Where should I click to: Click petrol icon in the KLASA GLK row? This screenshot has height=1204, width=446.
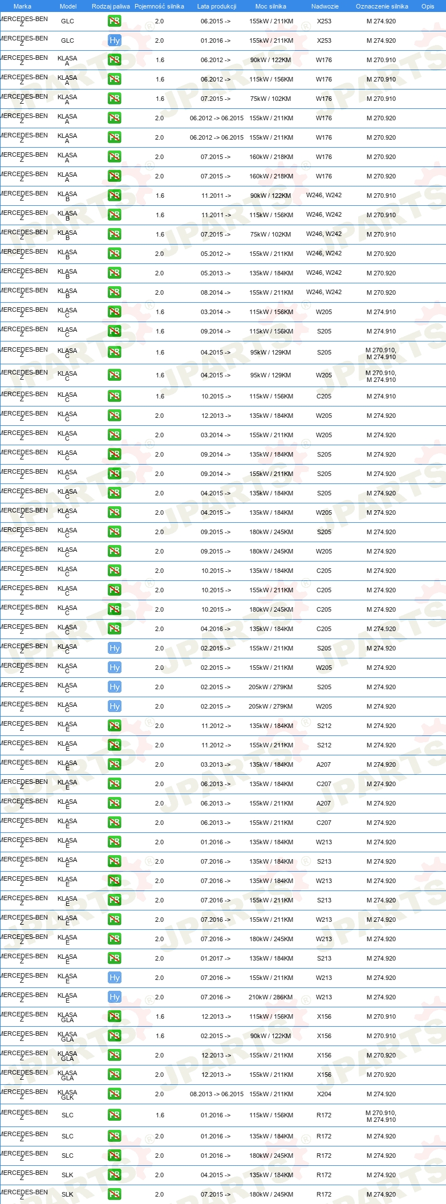click(115, 1094)
